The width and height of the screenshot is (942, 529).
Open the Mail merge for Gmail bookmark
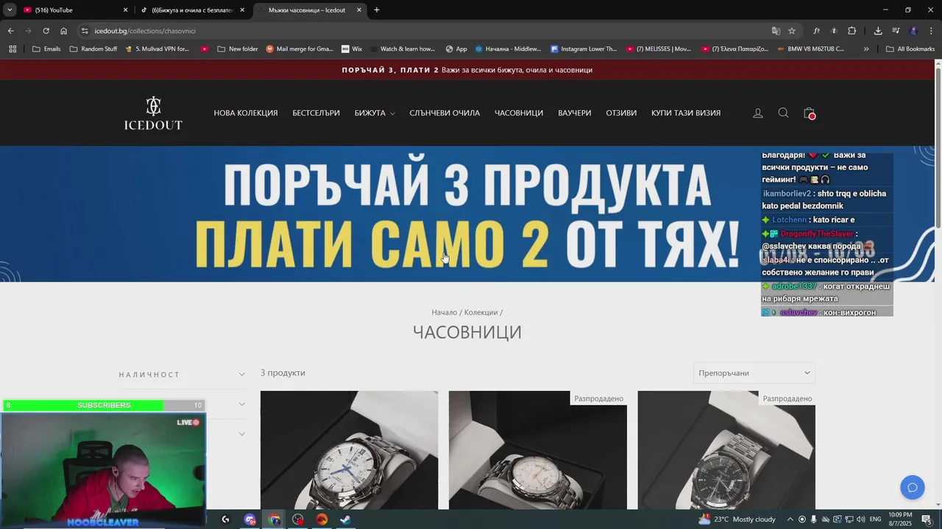point(300,49)
